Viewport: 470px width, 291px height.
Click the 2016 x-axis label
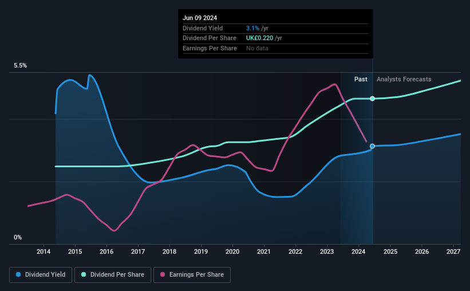click(x=106, y=251)
